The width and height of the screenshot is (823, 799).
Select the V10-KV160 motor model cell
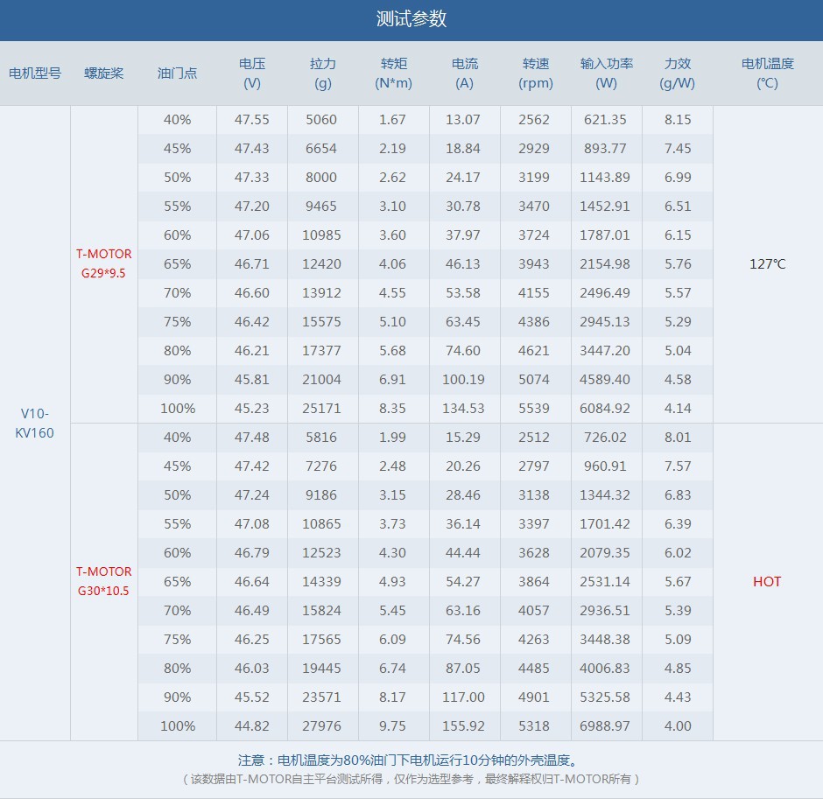coord(35,423)
